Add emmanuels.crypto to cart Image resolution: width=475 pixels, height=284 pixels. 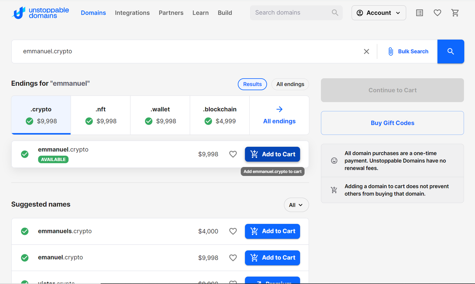click(x=272, y=231)
